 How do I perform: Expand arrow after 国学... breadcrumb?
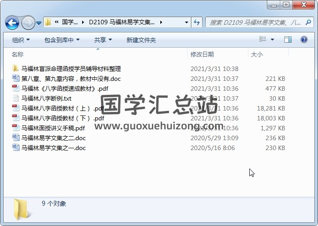(83, 22)
